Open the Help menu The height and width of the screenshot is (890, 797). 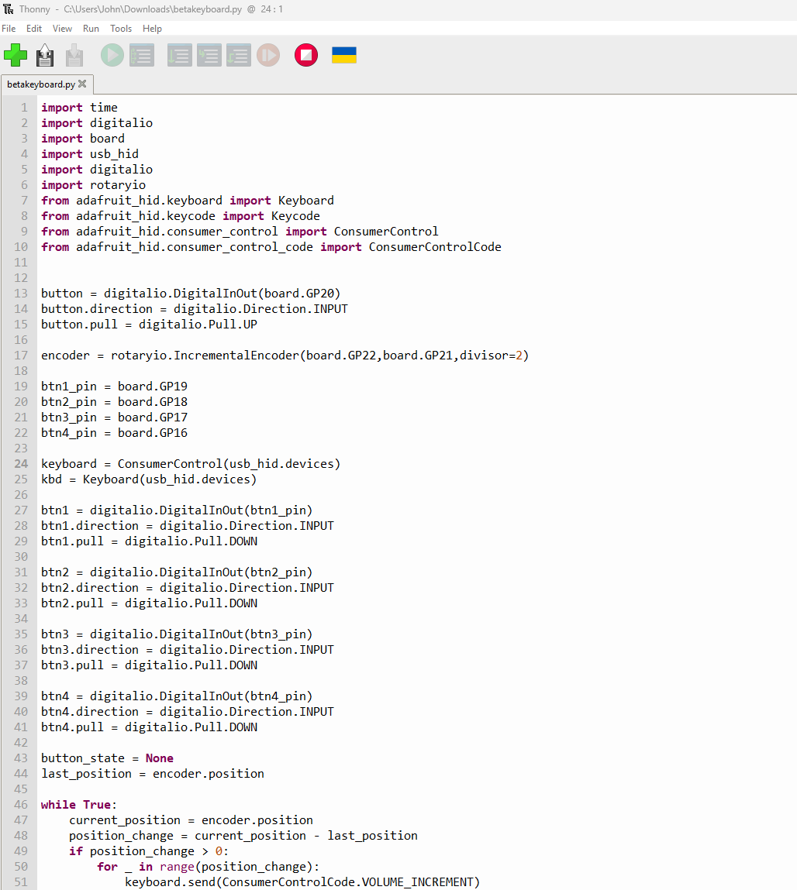coord(153,29)
